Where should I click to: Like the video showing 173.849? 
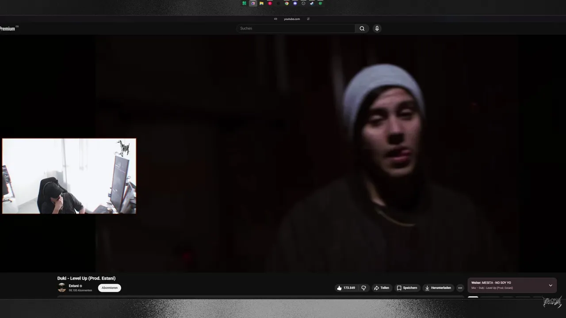346,288
